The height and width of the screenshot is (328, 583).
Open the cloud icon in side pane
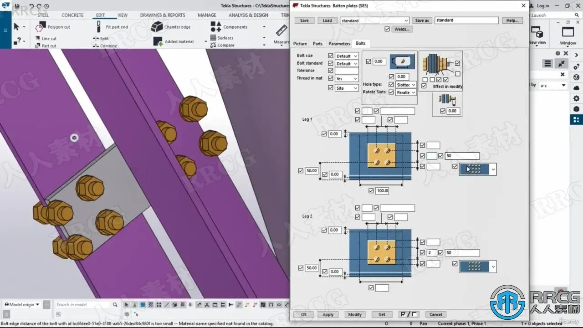[x=576, y=88]
